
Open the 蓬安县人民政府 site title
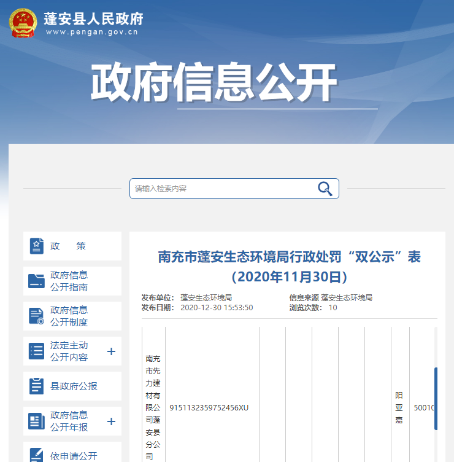(x=94, y=19)
